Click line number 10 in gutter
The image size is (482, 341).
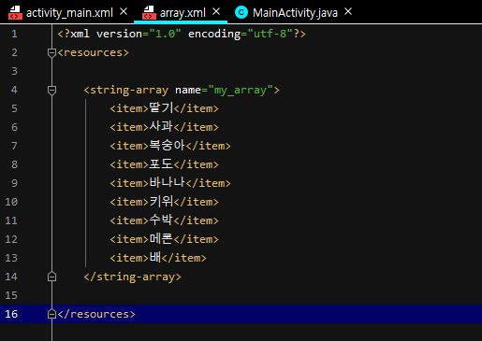(x=11, y=202)
